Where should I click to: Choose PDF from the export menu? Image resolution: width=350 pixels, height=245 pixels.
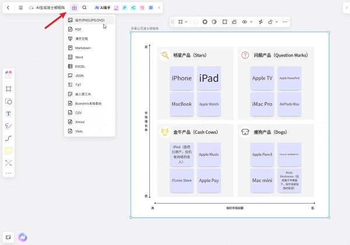78,29
